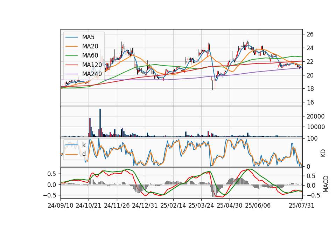Click the 25/04/30 date axis label
336x242 pixels.
(x=230, y=206)
